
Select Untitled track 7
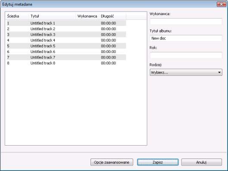click(x=43, y=57)
